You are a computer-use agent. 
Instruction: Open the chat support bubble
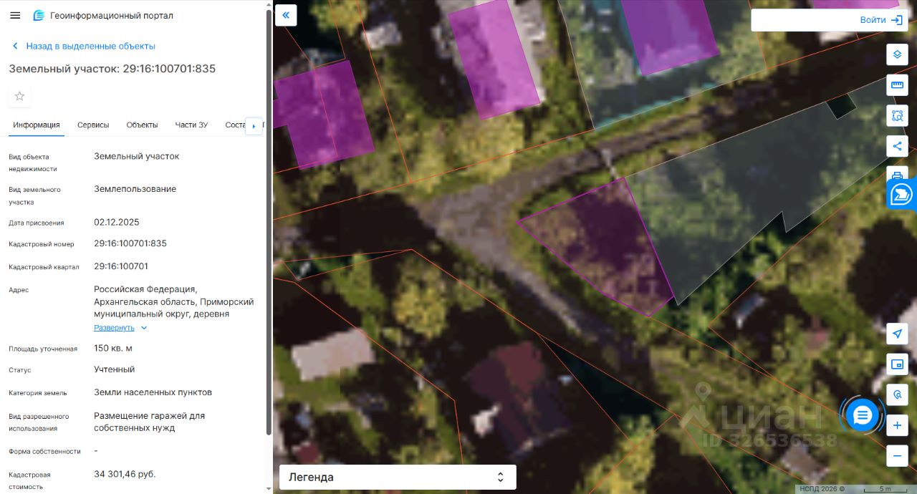click(x=862, y=415)
